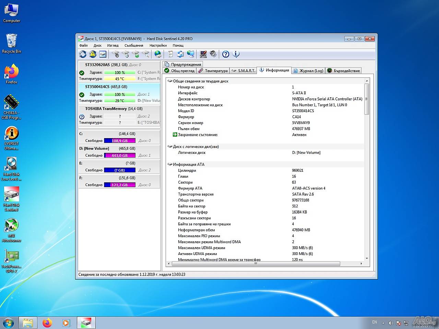The image size is (439, 329).
Task: Click the refresh icon with yellow warning triangle
Action: click(x=93, y=54)
